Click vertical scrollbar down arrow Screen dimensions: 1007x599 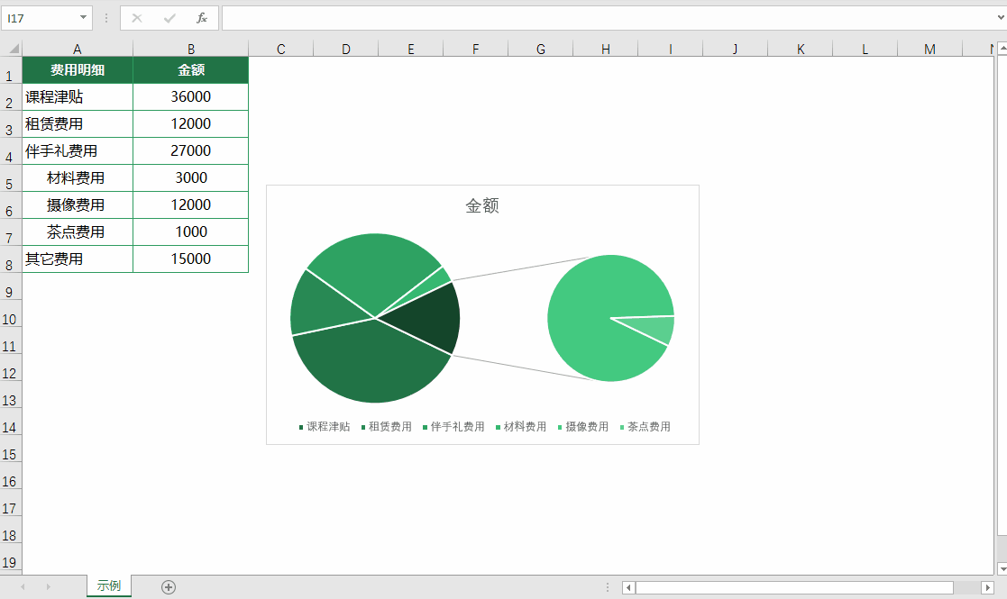[x=1002, y=569]
